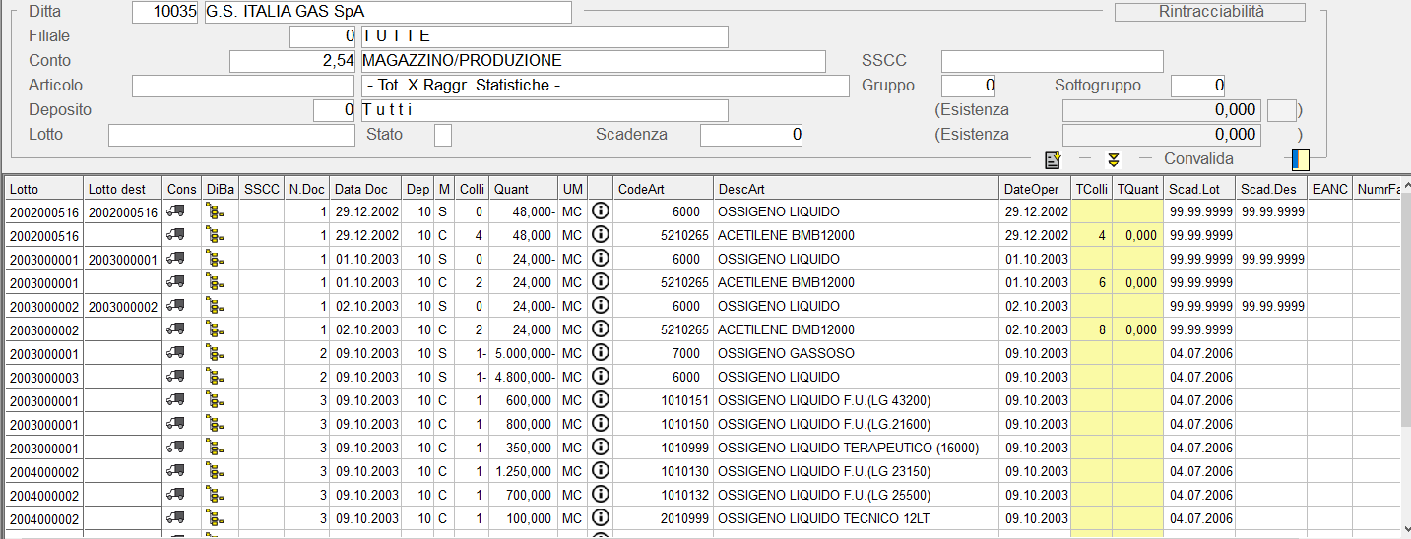The image size is (1411, 539).
Task: Open bill of materials icon for OSSIGENO GASSOSO
Action: tap(215, 353)
